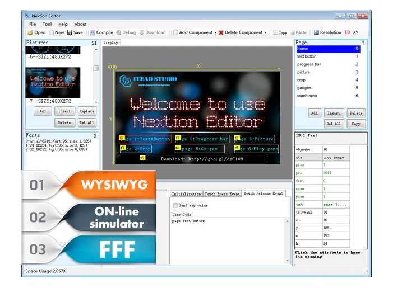Click the font attribute value
402x288 pixels.
pos(336,181)
